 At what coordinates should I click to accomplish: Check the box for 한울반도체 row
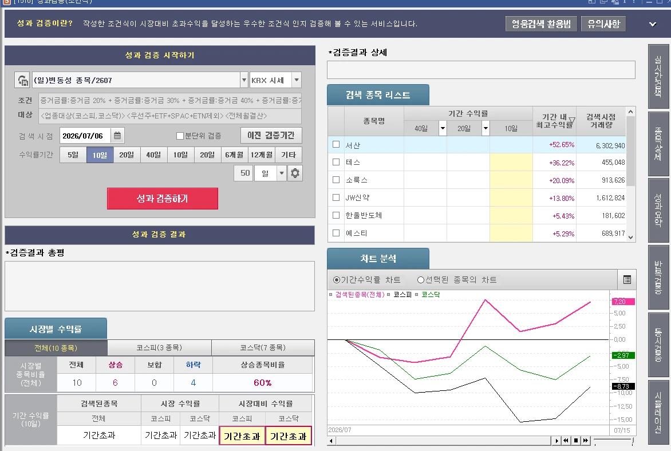[x=336, y=215]
